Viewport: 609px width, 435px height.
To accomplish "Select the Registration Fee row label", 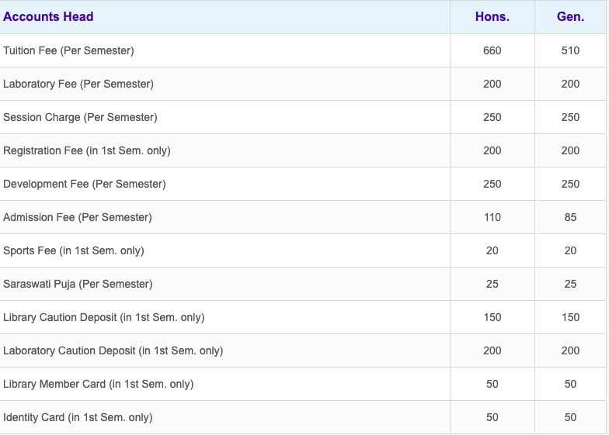I will 87,150.
